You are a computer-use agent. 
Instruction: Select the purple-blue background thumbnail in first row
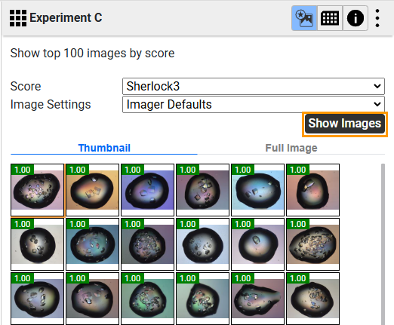(147, 190)
